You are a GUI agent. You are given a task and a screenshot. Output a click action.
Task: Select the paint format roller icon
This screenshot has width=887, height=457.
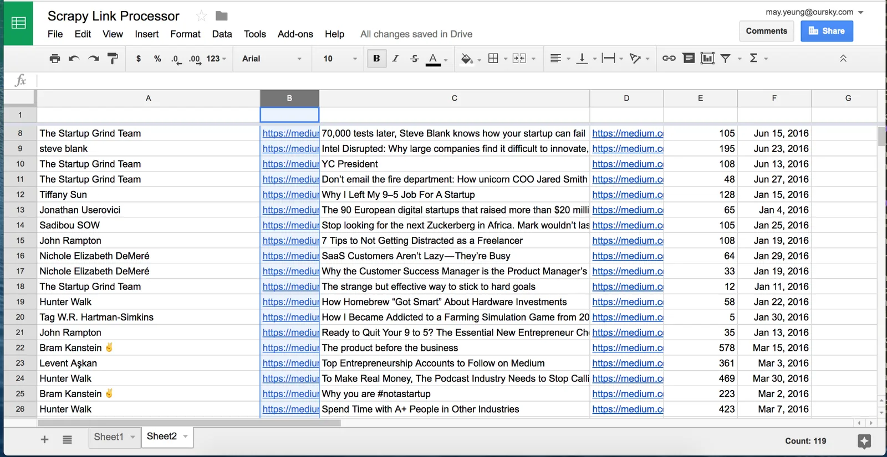pyautogui.click(x=113, y=59)
